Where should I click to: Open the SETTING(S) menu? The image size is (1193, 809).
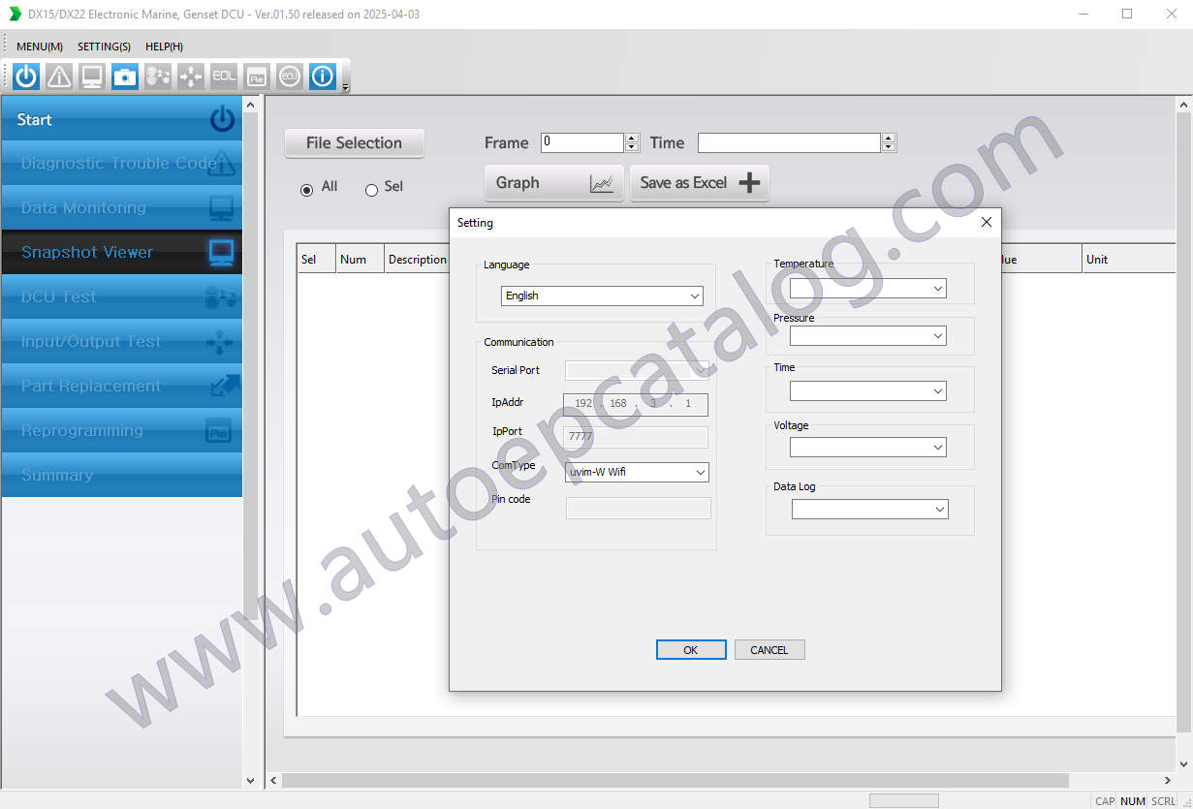(x=104, y=47)
